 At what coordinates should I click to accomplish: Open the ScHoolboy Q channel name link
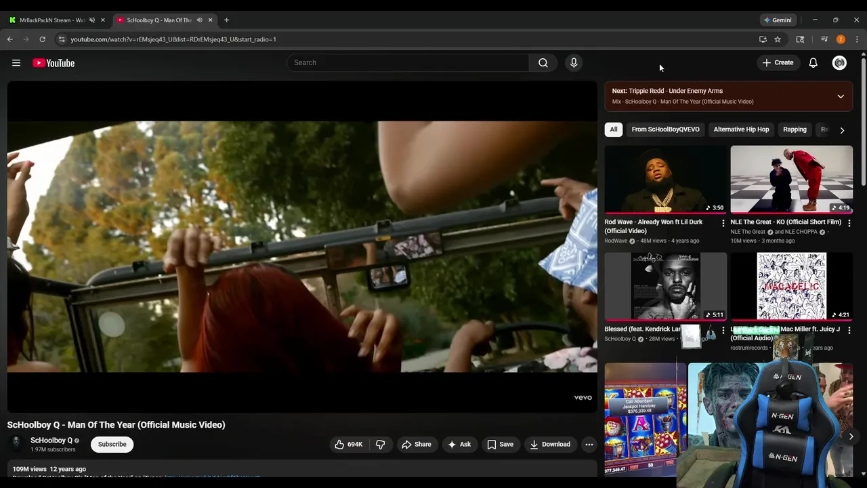(51, 441)
